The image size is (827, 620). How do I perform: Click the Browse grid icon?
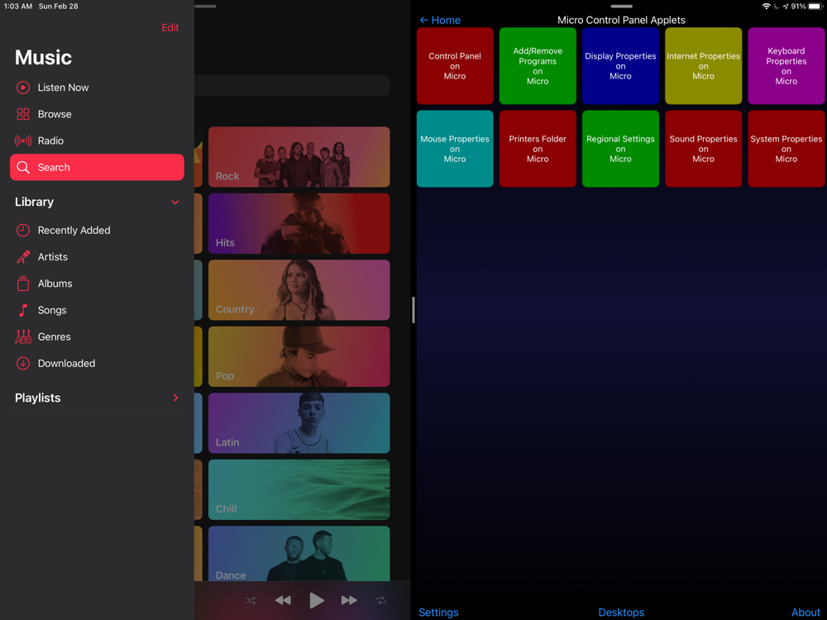point(22,114)
